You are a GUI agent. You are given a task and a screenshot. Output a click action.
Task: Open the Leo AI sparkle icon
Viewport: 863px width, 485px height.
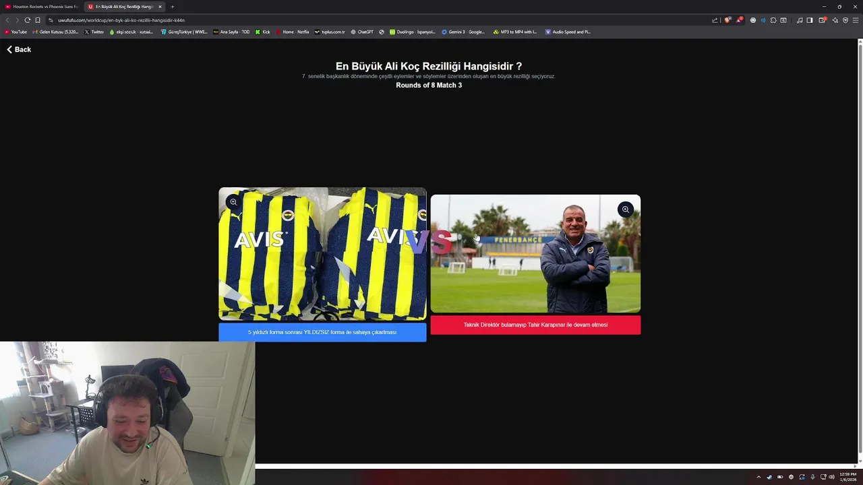(835, 20)
